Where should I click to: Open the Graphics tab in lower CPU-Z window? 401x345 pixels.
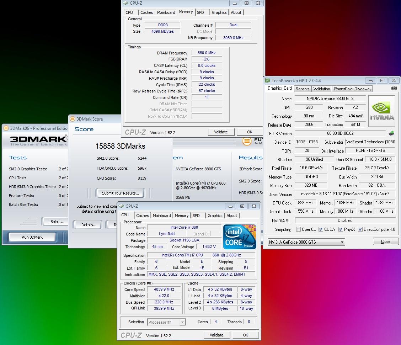[x=215, y=216]
